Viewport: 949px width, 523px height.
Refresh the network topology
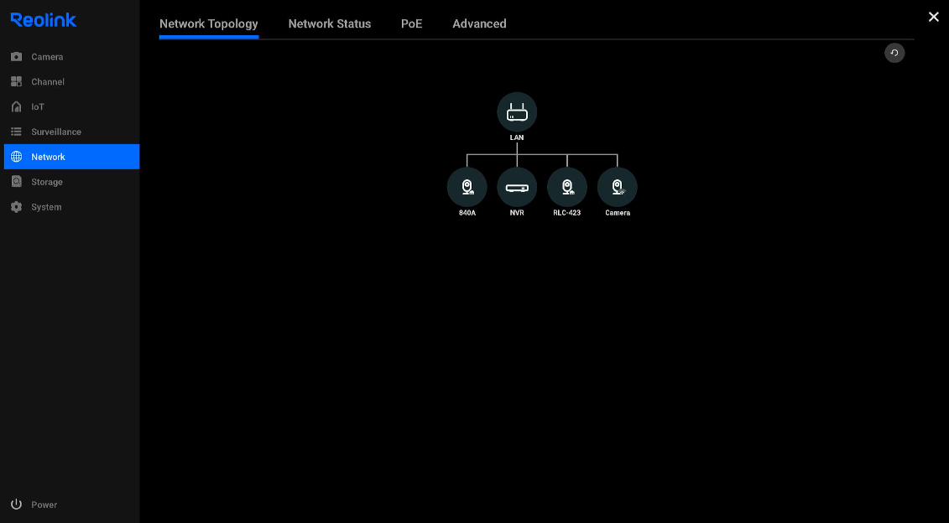tap(894, 53)
